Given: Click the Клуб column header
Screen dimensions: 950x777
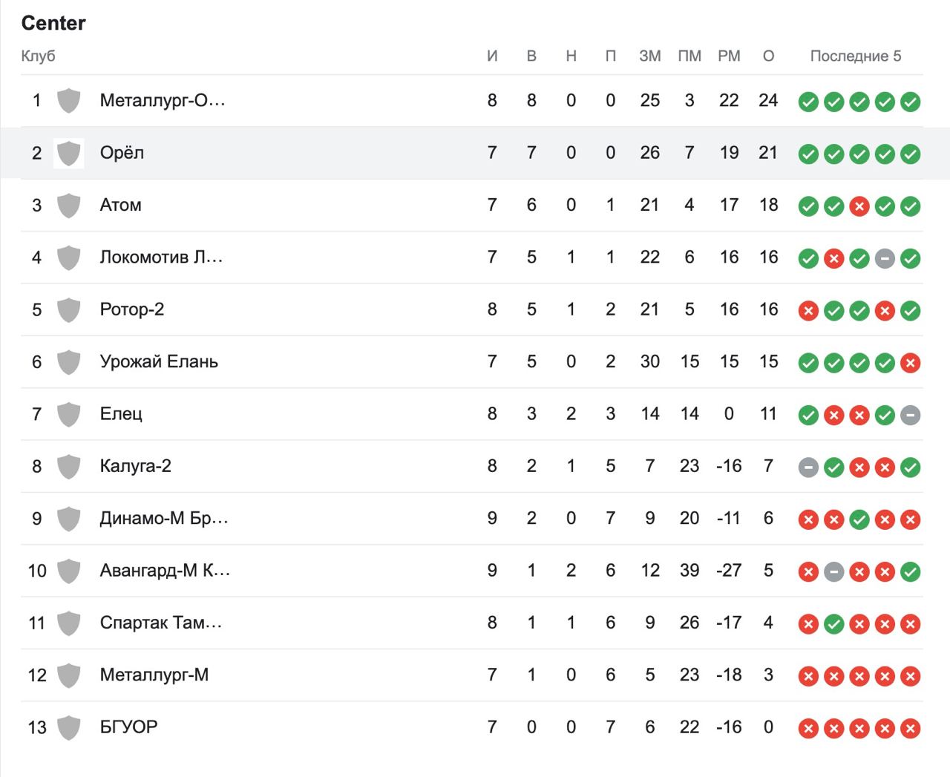Looking at the screenshot, I should point(38,56).
